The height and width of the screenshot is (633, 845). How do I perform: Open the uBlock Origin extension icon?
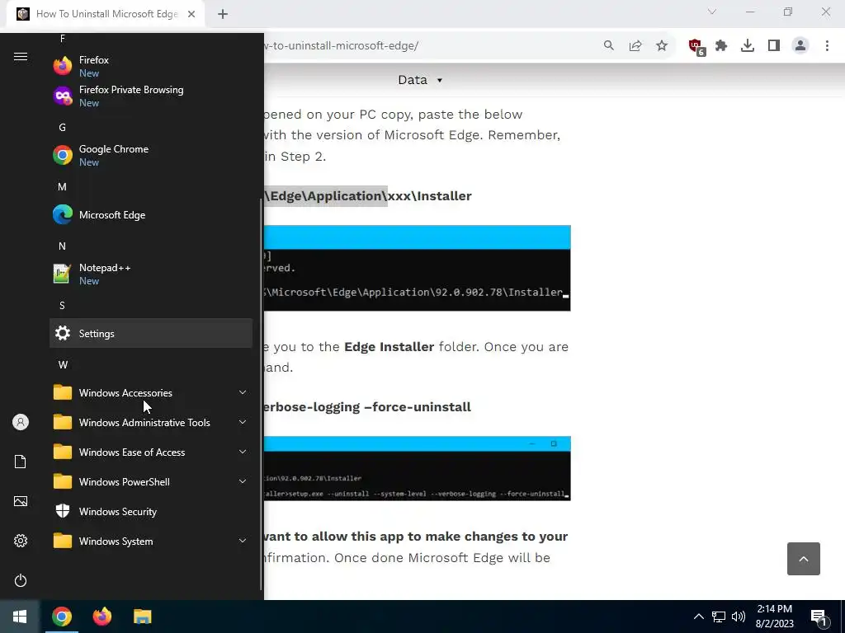click(696, 46)
